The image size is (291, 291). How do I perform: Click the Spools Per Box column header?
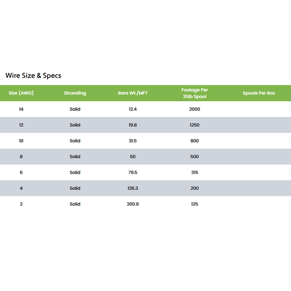coord(259,93)
